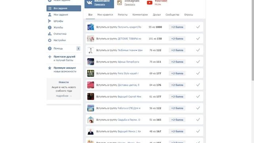The height and width of the screenshot is (143, 254).
Task: Open the Все задания menu item
Action: pyautogui.click(x=63, y=8)
